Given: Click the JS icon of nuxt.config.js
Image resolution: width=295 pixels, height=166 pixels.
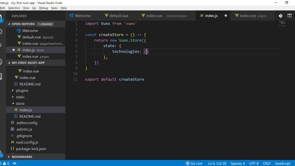Looking at the screenshot, I should [12, 142].
